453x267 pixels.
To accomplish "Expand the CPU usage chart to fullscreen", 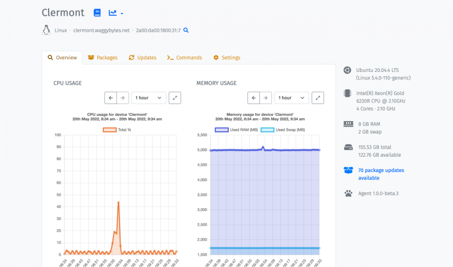I will pos(175,98).
